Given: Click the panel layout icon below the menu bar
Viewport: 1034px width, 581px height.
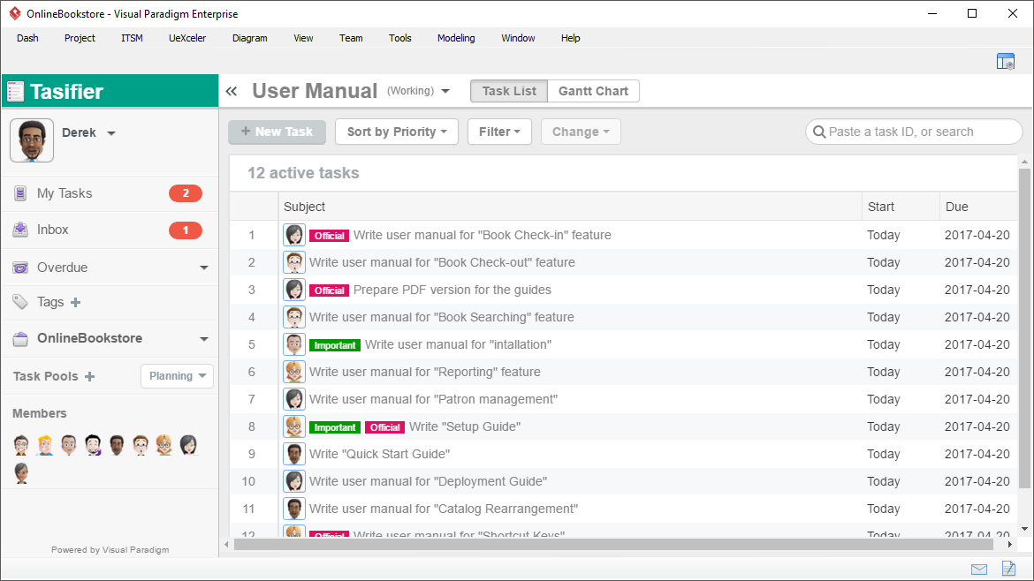Looking at the screenshot, I should 1006,60.
